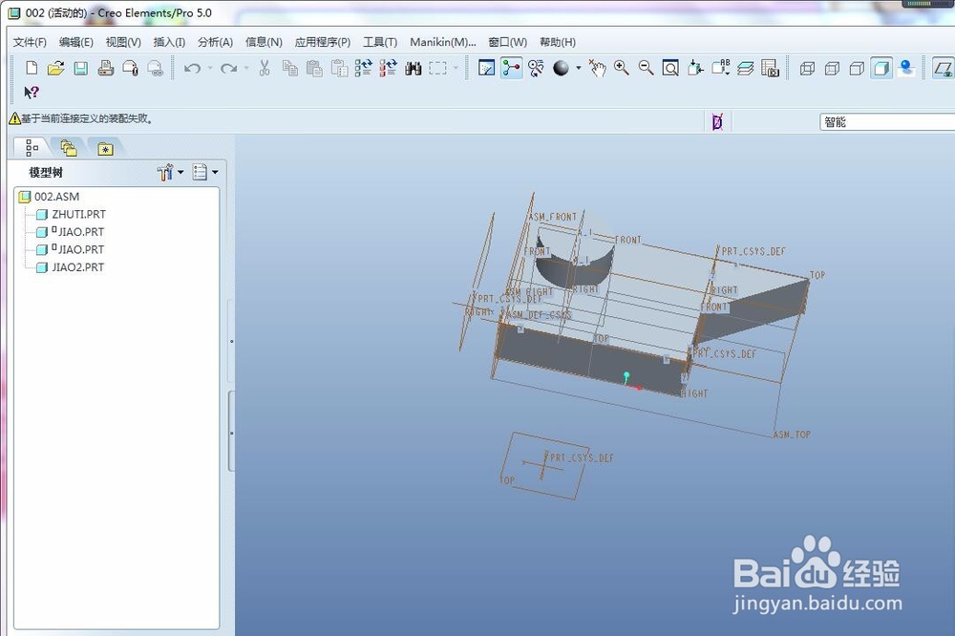Screen dimensions: 955x636
Task: Click the assembly failed warning message
Action: pos(81,118)
